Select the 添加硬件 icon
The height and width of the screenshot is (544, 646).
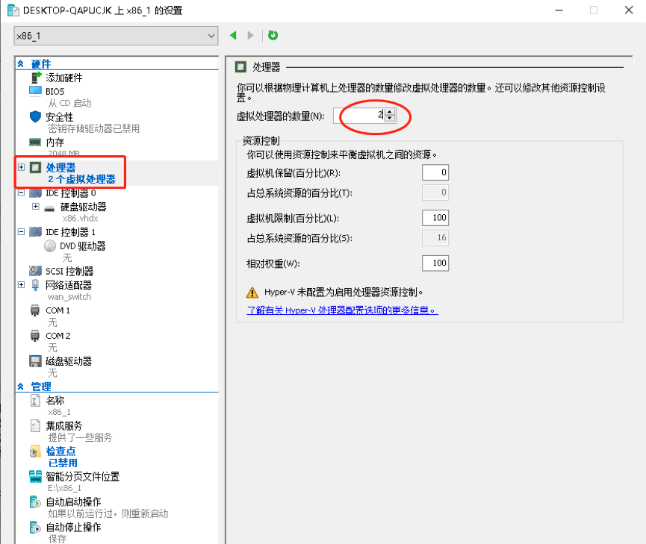coord(36,78)
